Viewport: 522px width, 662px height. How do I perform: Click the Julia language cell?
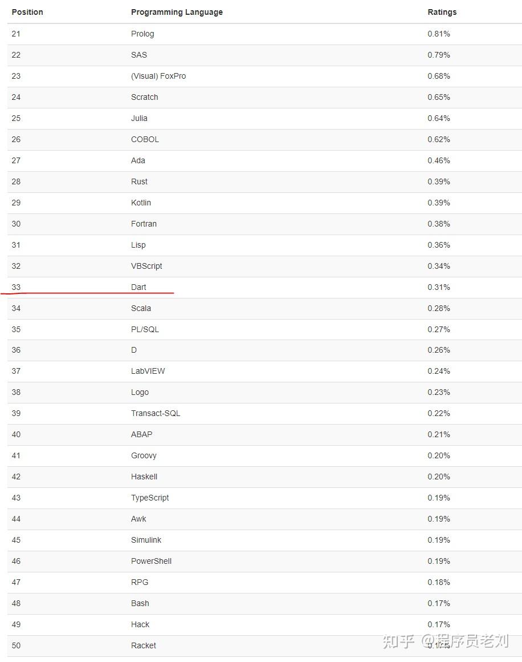[x=139, y=118]
